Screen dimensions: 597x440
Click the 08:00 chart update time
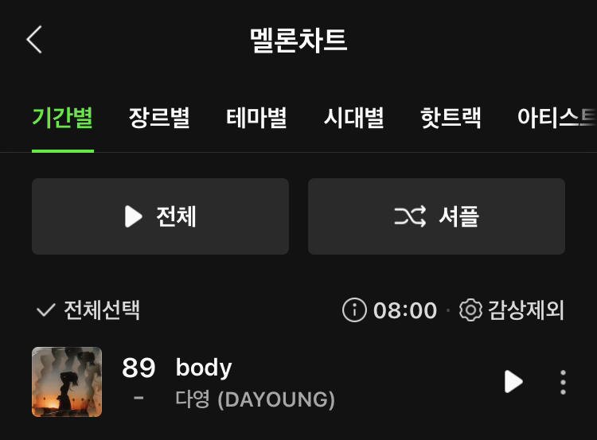click(x=405, y=310)
